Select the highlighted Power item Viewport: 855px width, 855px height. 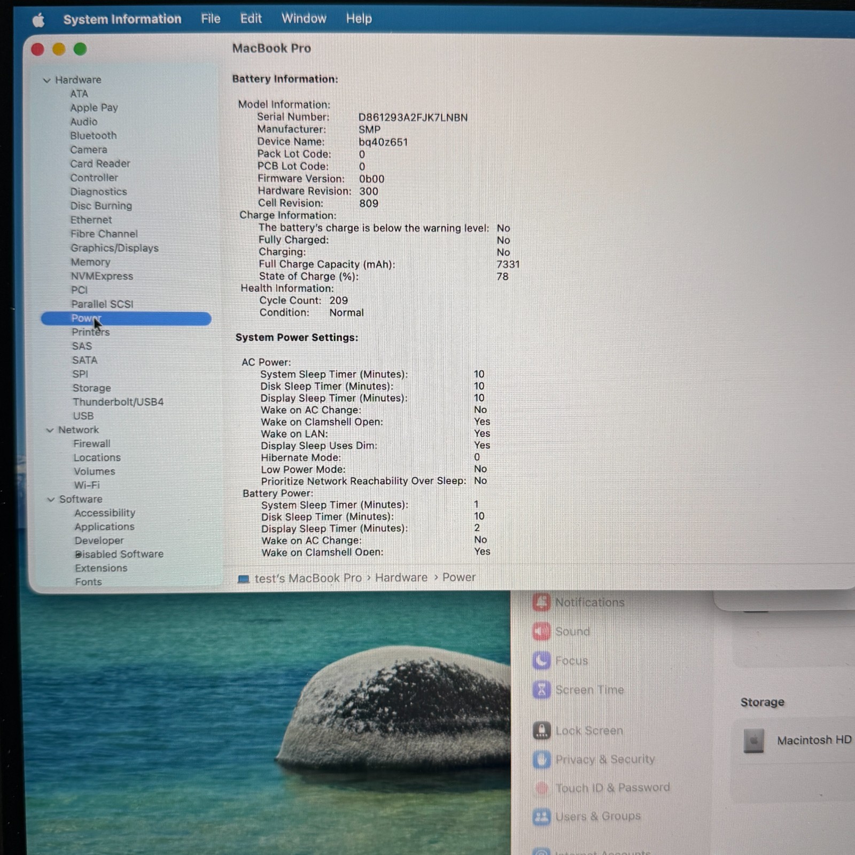(126, 318)
